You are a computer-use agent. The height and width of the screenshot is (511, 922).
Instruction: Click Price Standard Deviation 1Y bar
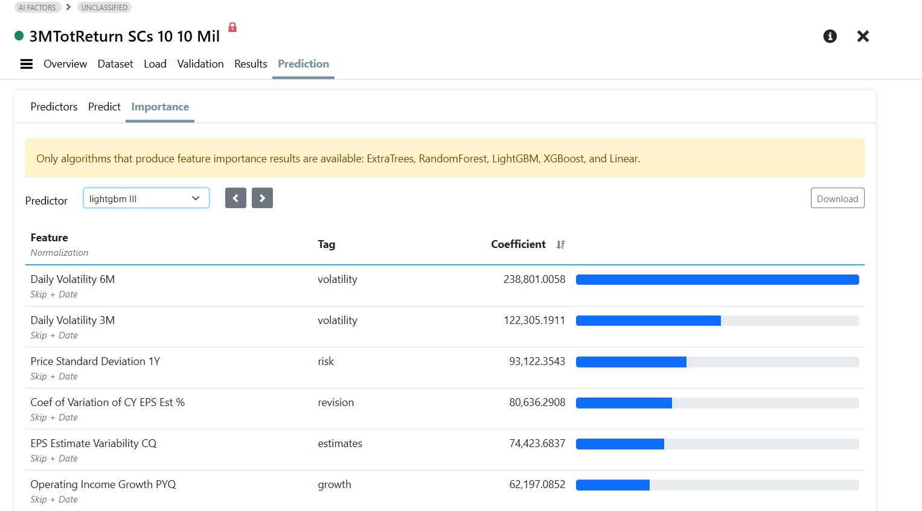point(717,361)
